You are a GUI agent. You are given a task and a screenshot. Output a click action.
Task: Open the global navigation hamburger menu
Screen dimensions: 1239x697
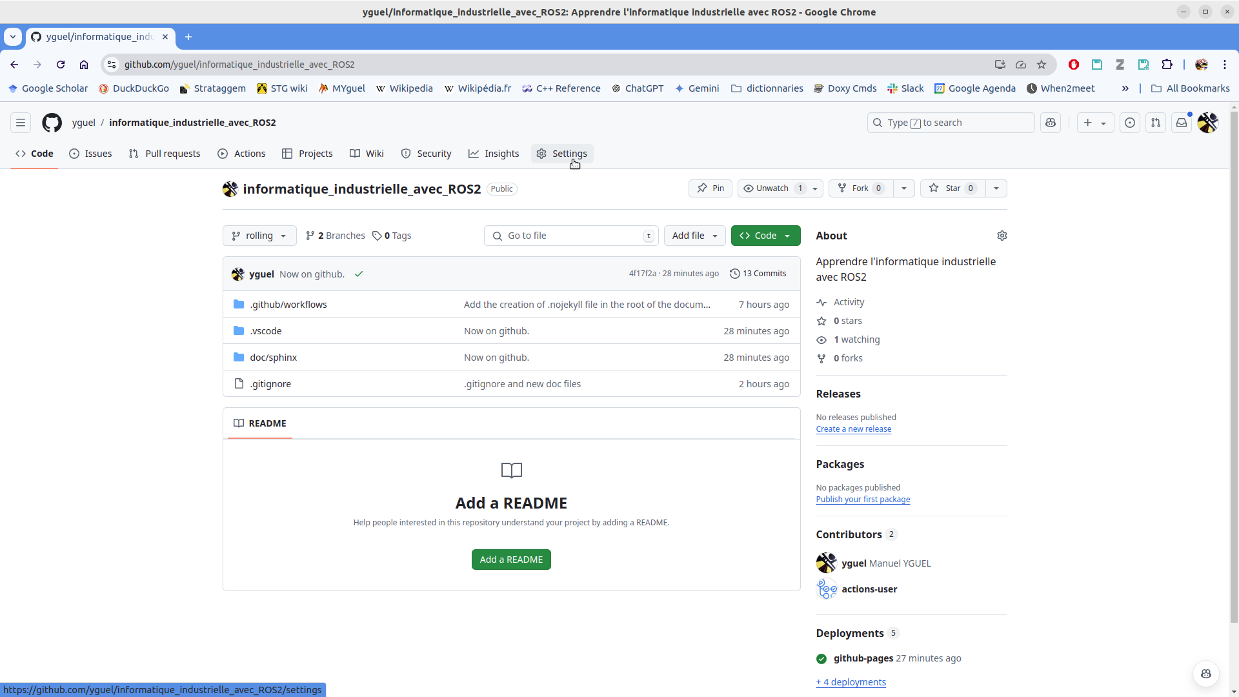click(21, 123)
